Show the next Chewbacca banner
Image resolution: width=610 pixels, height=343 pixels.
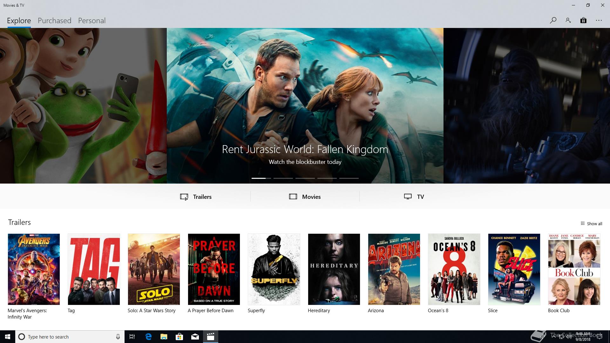[x=527, y=106]
